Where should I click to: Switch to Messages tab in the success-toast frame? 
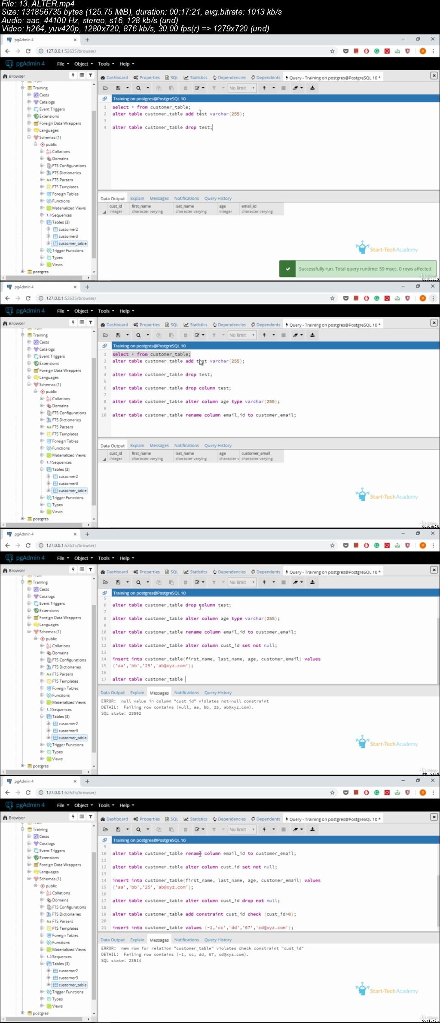coord(159,199)
